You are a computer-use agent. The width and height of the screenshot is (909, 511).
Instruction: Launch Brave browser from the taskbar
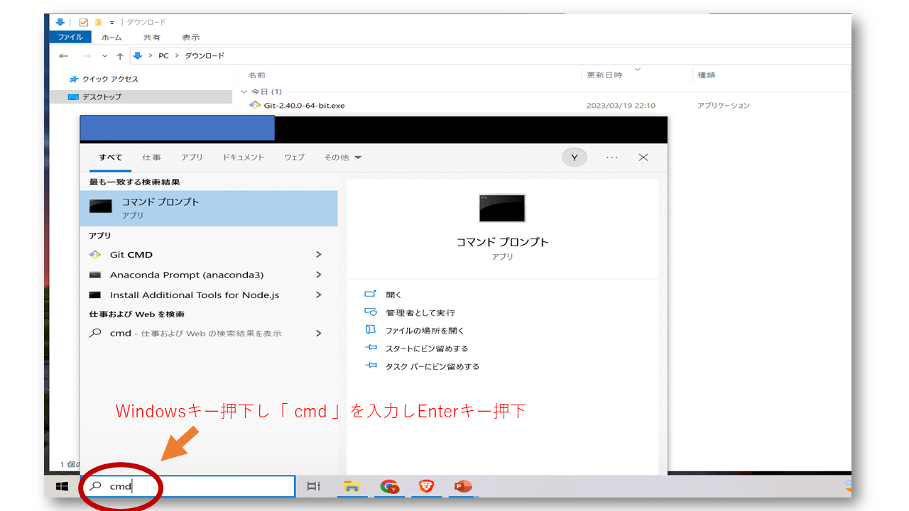[x=426, y=486]
